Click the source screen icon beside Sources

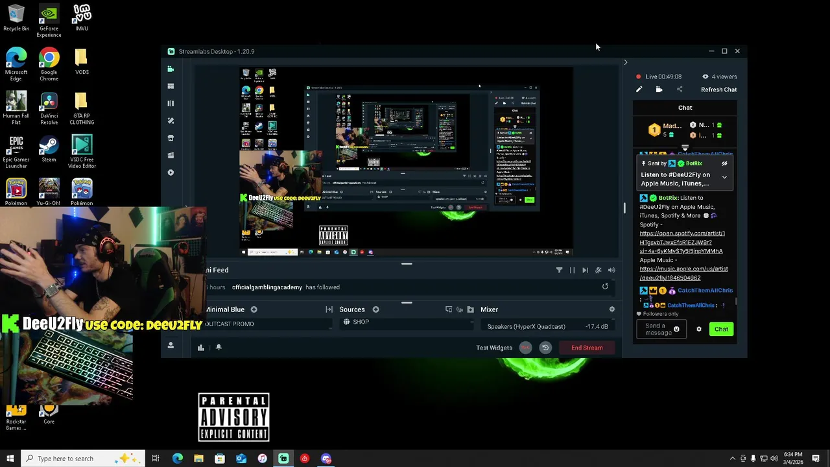[449, 309]
